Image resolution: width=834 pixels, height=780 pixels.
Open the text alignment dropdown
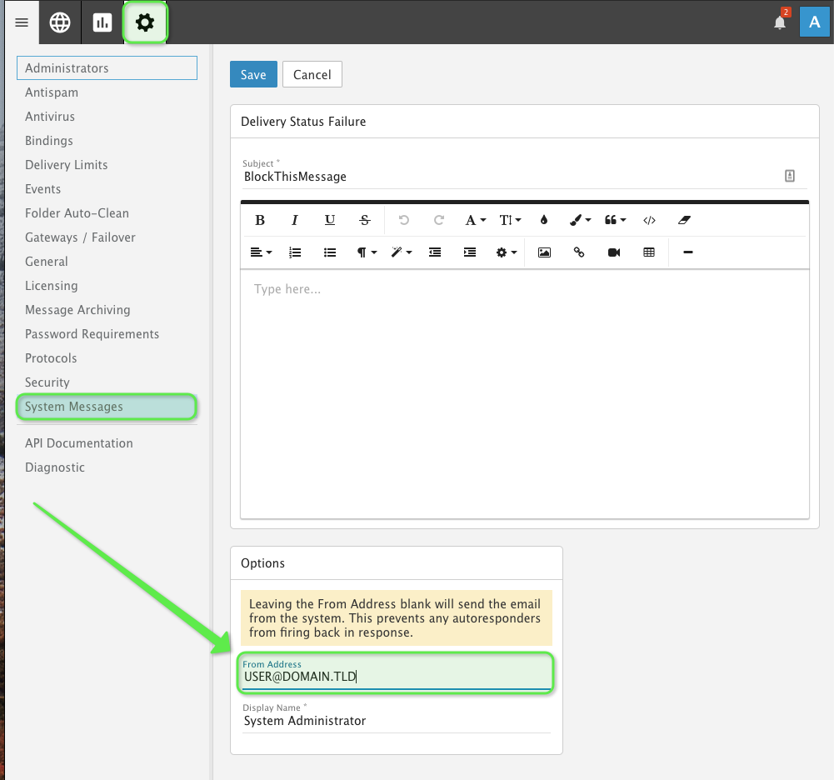click(261, 252)
